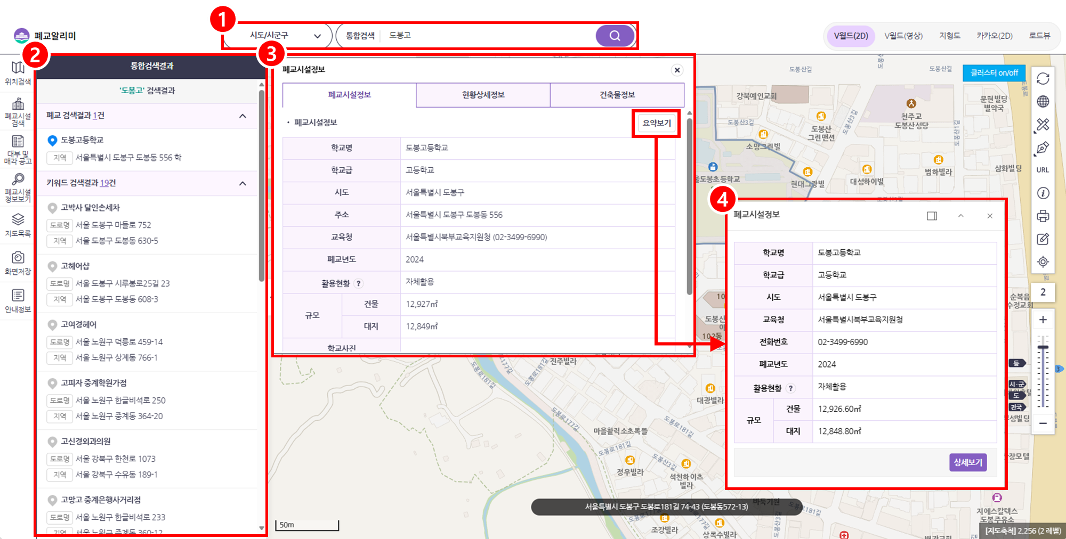This screenshot has width=1066, height=539.
Task: Click the 상세보기 button
Action: (967, 462)
